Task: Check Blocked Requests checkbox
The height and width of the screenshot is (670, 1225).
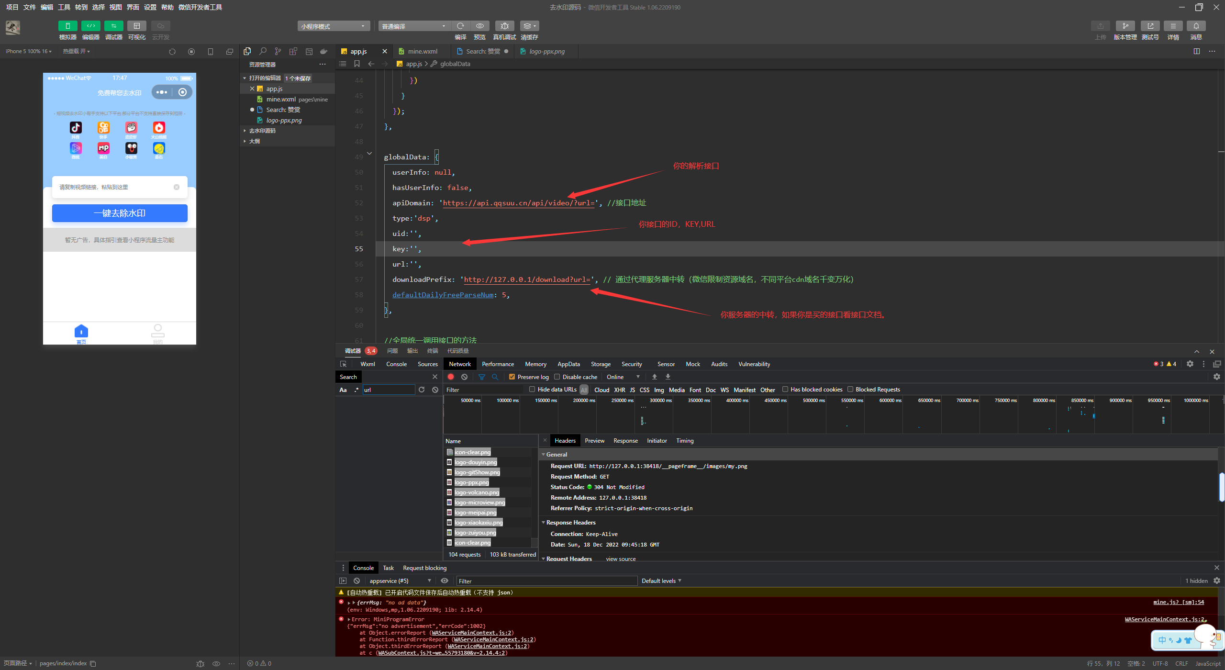Action: coord(850,390)
